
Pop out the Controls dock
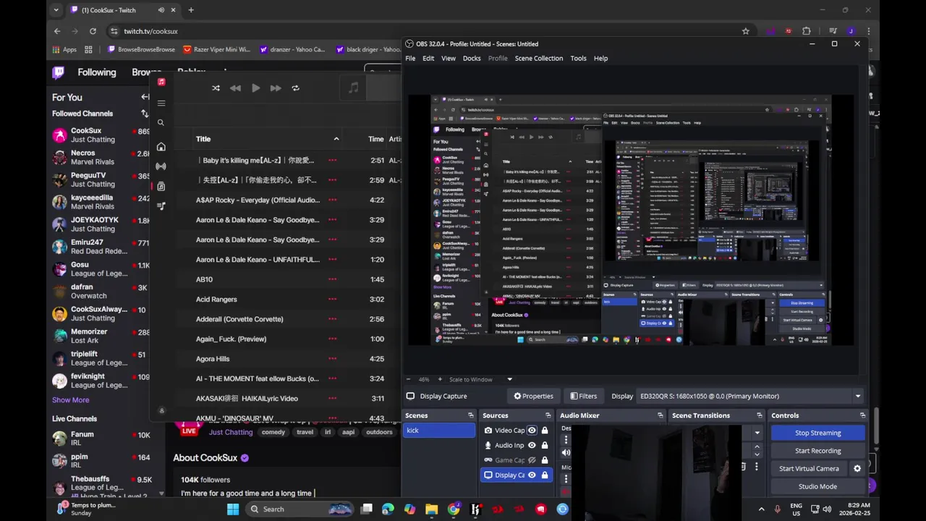pos(862,415)
